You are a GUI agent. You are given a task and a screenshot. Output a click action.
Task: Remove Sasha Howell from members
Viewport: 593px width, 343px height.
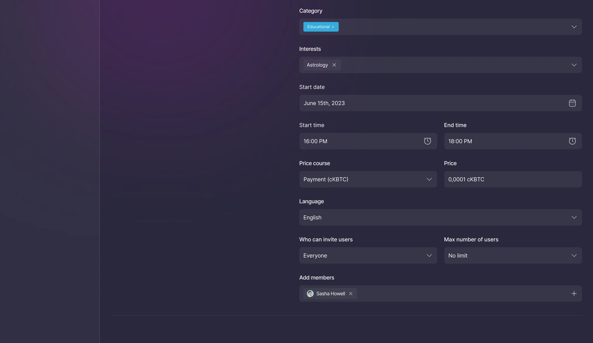coord(351,294)
